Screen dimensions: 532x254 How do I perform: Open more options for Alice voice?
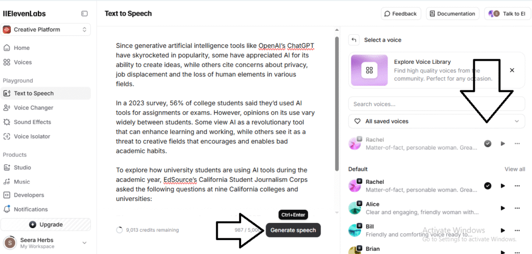517,208
